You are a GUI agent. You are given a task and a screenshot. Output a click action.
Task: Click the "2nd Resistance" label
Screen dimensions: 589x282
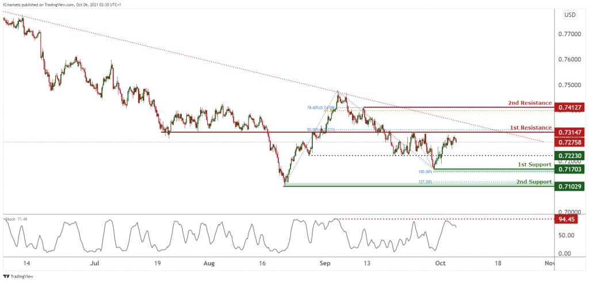click(530, 103)
